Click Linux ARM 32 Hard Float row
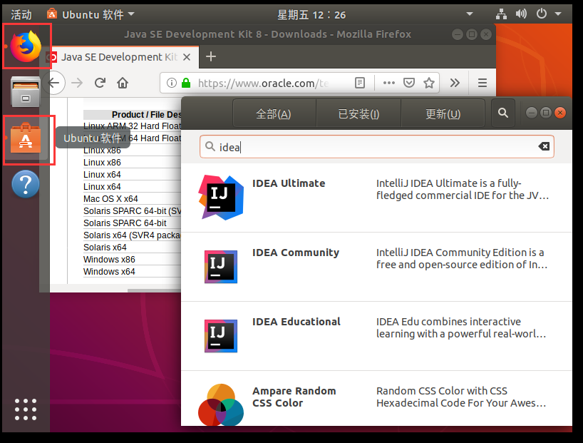The height and width of the screenshot is (443, 583). coord(132,126)
